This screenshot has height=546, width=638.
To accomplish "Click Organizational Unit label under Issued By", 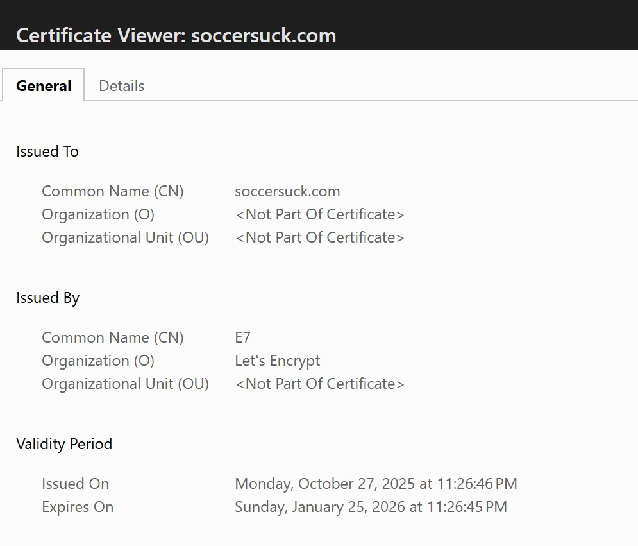I will (x=125, y=384).
